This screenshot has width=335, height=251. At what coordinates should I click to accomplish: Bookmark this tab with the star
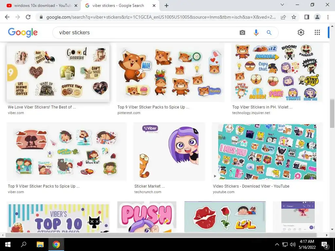click(x=294, y=17)
